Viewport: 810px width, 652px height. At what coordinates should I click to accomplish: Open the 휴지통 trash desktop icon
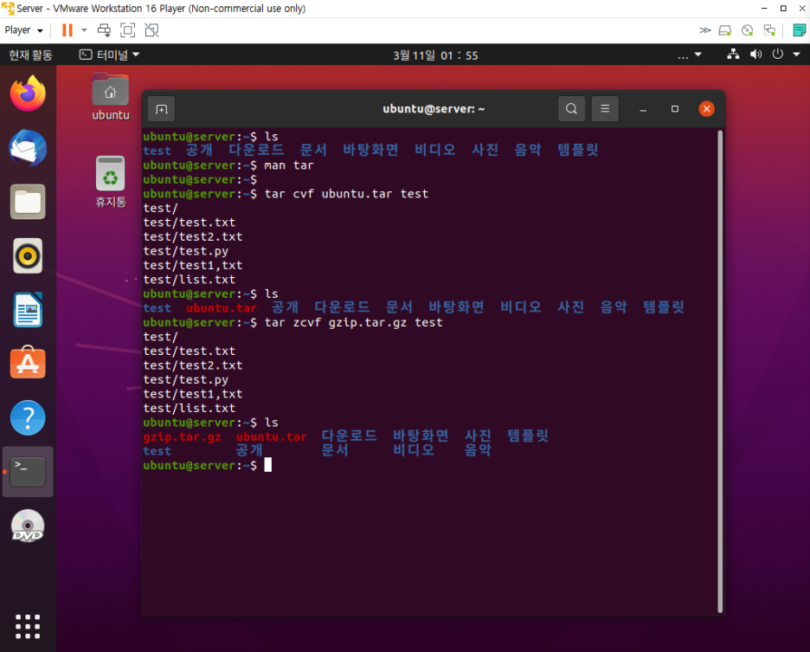(x=111, y=182)
